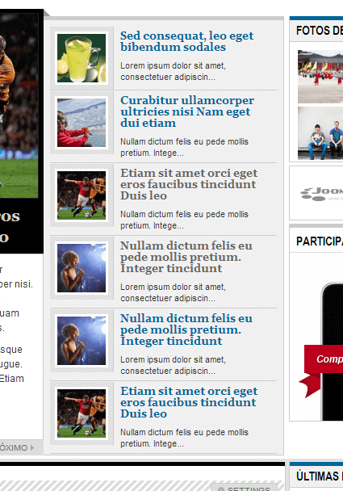
Task: Open the second singer concert thumbnail
Action: click(x=82, y=341)
